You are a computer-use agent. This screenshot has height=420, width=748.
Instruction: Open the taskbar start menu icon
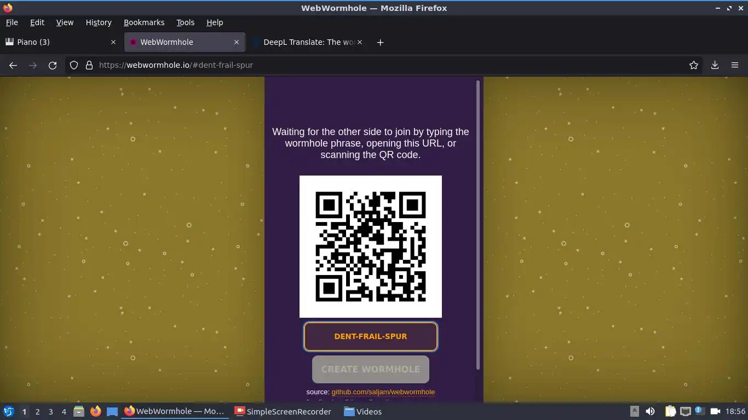tap(8, 411)
